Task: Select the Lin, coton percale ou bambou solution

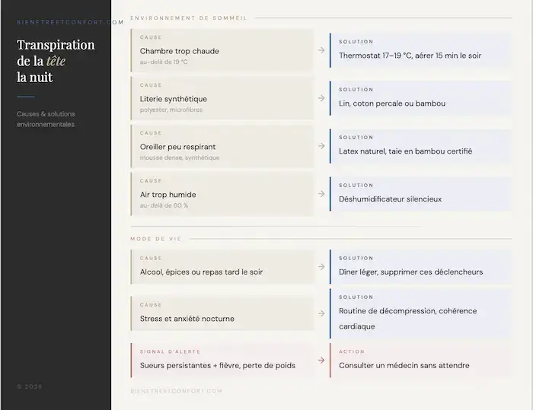Action: click(420, 98)
